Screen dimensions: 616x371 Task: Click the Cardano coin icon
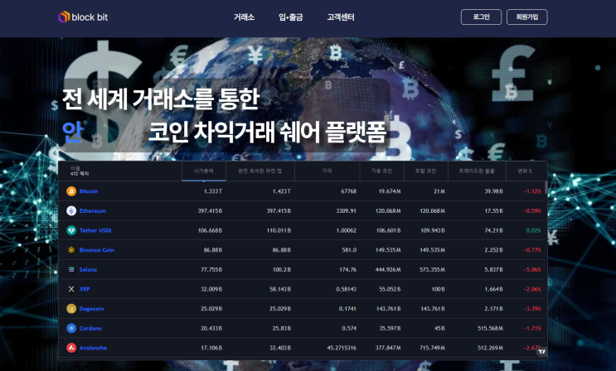[71, 328]
